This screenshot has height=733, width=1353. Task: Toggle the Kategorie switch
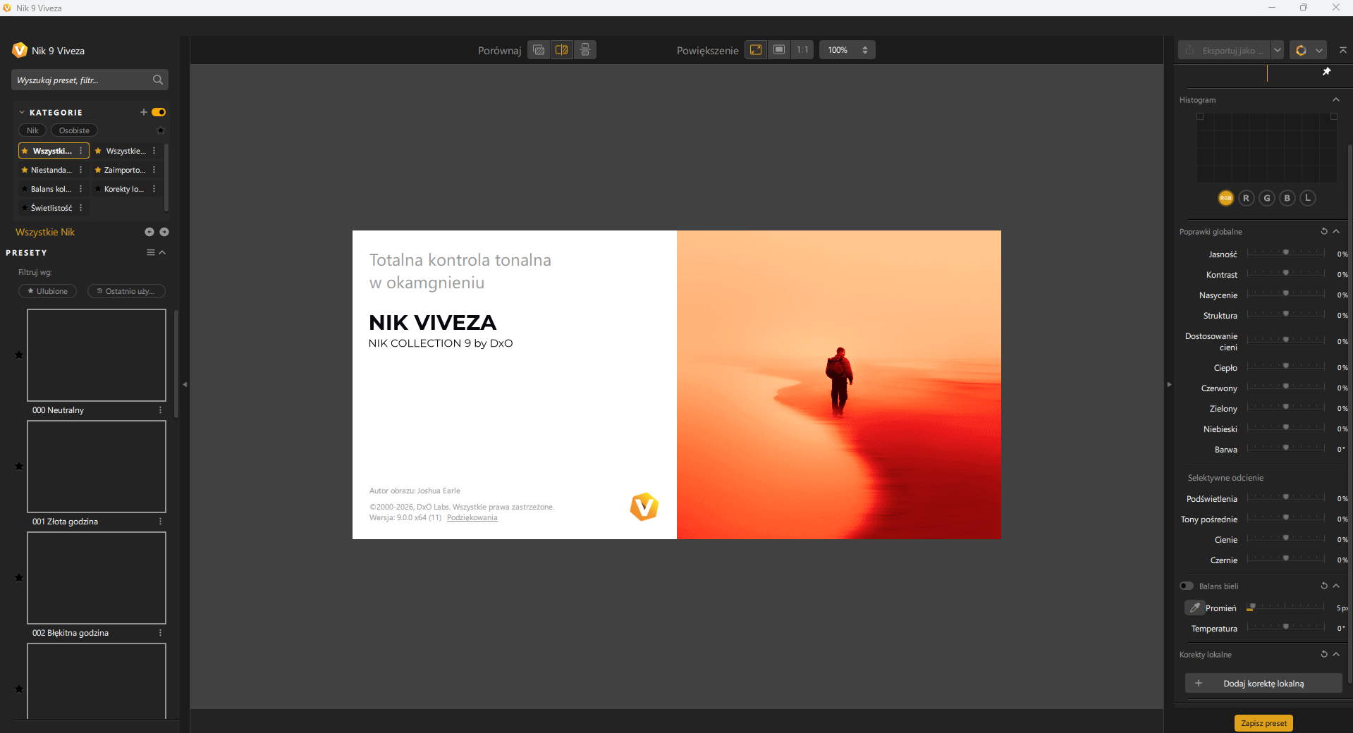(x=159, y=112)
